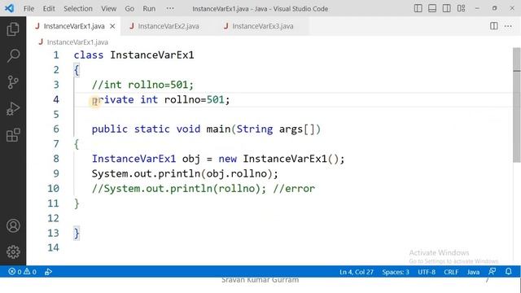Image resolution: width=521 pixels, height=293 pixels.
Task: Open the Explorer view in the activity bar
Action: [x=13, y=29]
